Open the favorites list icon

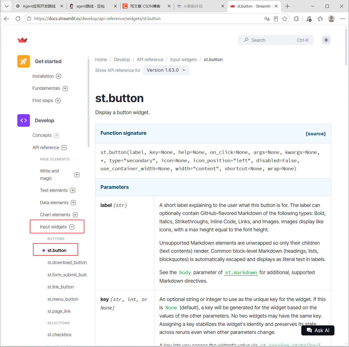point(320,19)
